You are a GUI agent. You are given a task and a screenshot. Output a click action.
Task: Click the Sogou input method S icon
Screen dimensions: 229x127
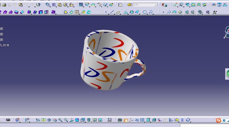pos(219,120)
